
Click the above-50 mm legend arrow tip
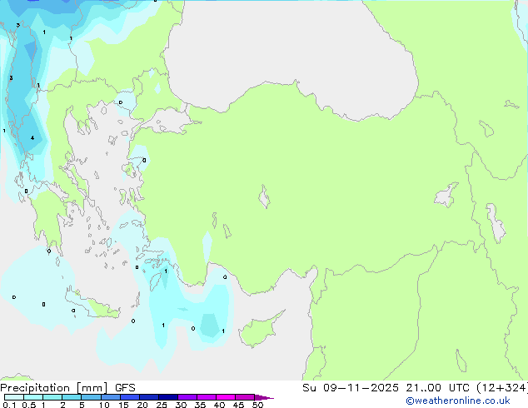coord(264,397)
